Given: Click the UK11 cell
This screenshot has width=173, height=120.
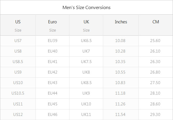Looking at the screenshot, I should coord(86,114).
